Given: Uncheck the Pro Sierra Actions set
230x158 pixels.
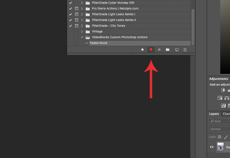Looking at the screenshot, I should 70,9.
